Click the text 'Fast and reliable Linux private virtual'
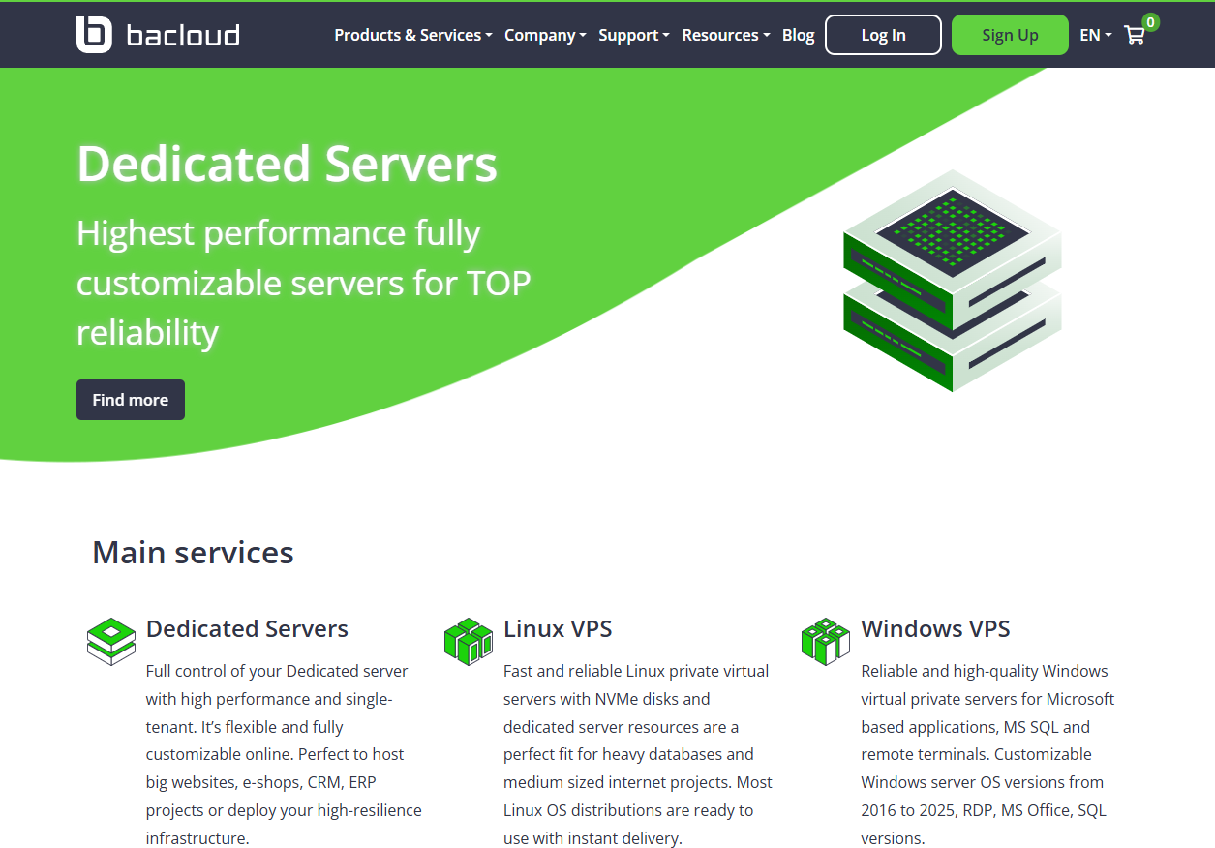Viewport: 1215px width, 848px height. coord(636,671)
